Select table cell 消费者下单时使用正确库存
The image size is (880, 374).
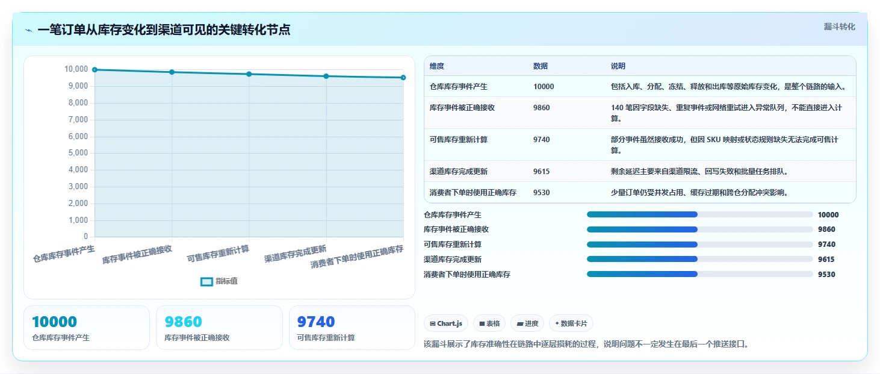(473, 193)
